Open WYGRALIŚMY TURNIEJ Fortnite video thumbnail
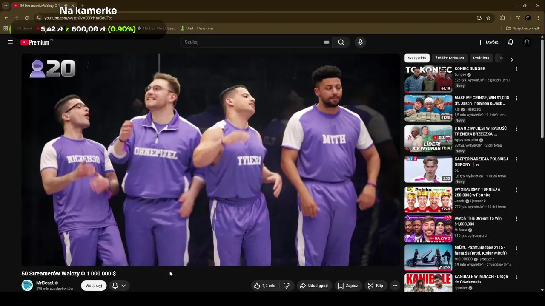 pos(428,200)
